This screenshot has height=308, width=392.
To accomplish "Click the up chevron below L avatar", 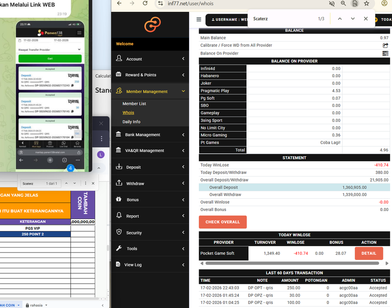I will (x=99, y=168).
